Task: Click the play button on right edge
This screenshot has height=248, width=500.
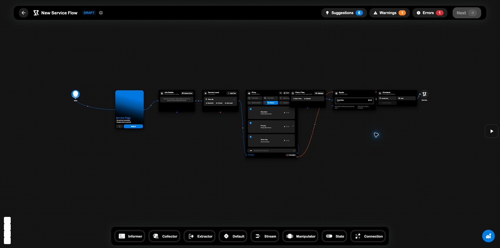Action: pos(492,131)
